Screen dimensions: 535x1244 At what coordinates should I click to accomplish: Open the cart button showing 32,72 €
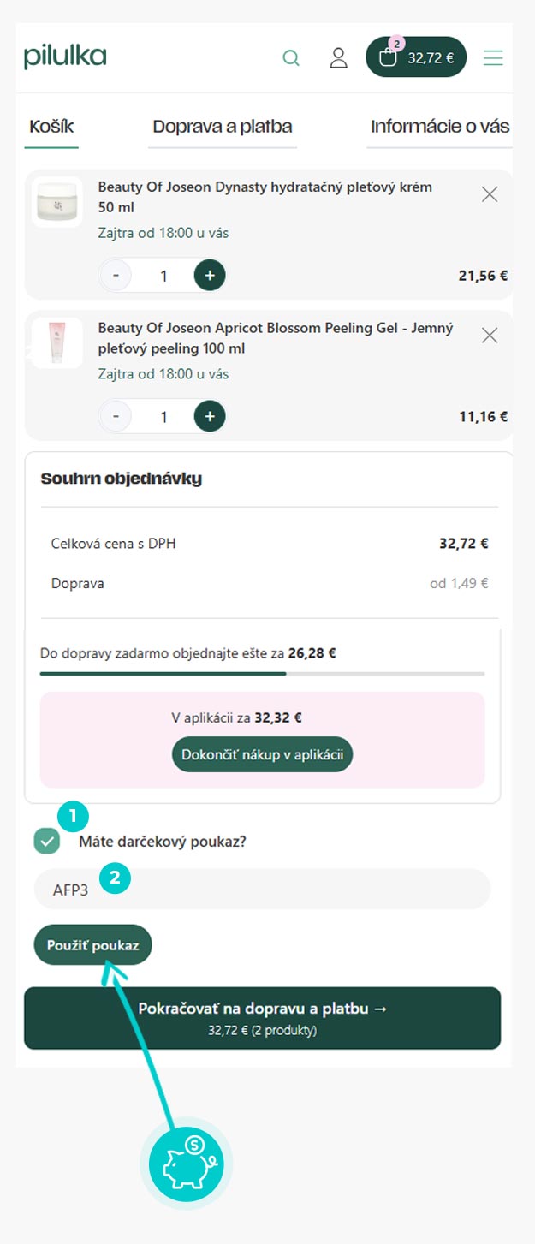click(416, 57)
